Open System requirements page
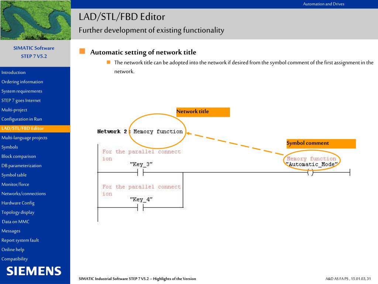Image resolution: width=378 pixels, height=284 pixels. click(22, 91)
